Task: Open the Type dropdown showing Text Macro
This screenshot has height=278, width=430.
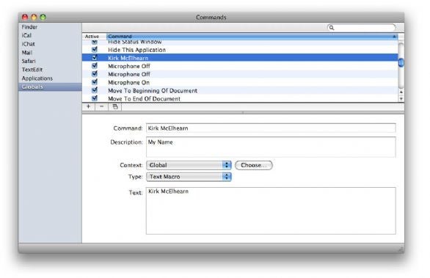Action: click(x=189, y=177)
